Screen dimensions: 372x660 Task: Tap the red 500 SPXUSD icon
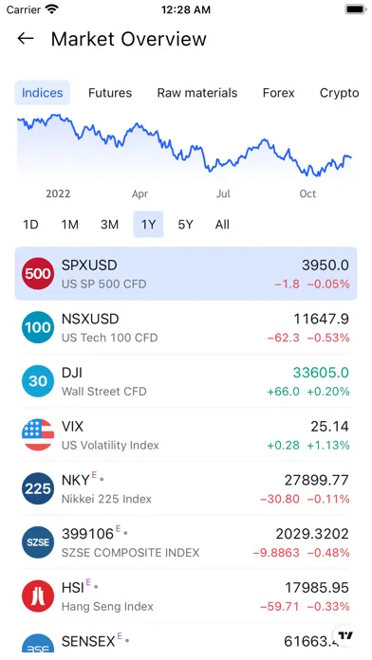click(38, 274)
